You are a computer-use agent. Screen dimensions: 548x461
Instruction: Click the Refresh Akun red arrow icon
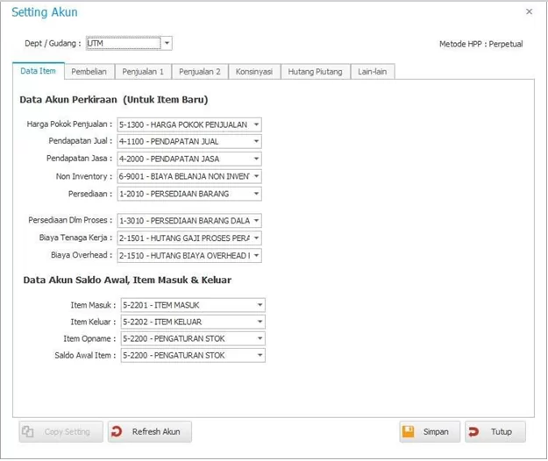click(x=117, y=432)
